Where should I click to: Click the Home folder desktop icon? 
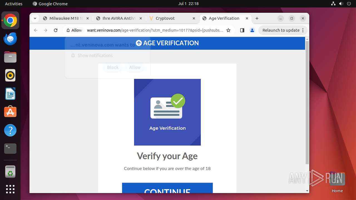pos(337,182)
